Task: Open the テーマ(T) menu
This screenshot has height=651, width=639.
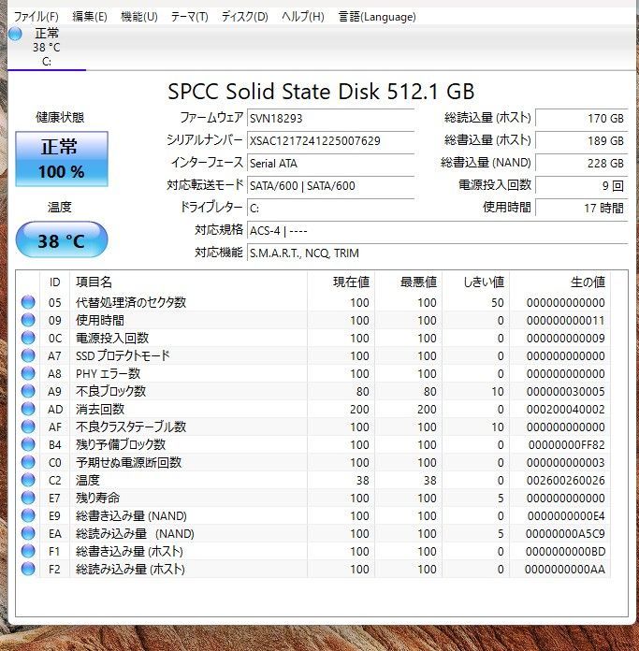Action: click(189, 17)
